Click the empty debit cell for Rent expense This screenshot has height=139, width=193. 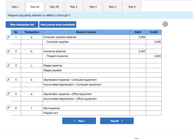pos(138,108)
